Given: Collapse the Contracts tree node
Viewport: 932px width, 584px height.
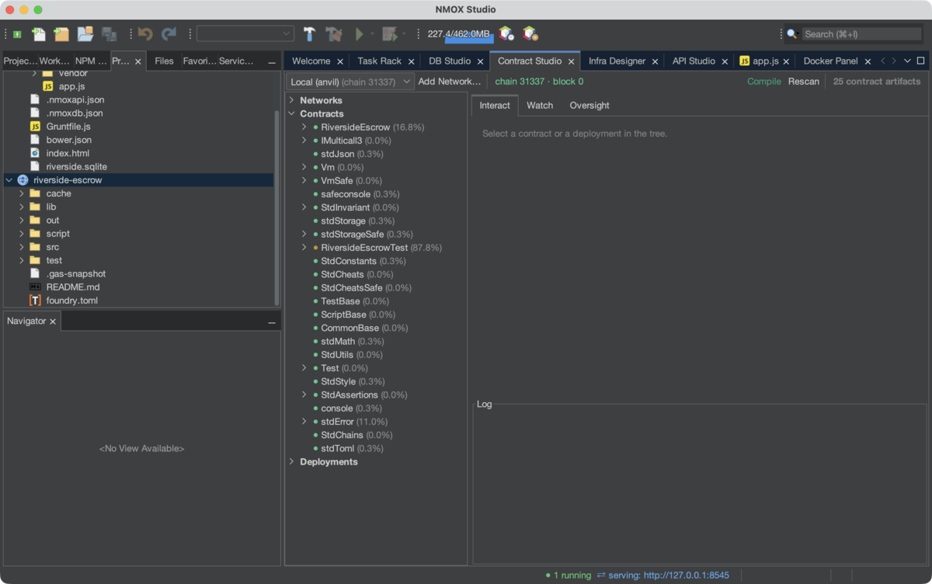Looking at the screenshot, I should tap(292, 113).
